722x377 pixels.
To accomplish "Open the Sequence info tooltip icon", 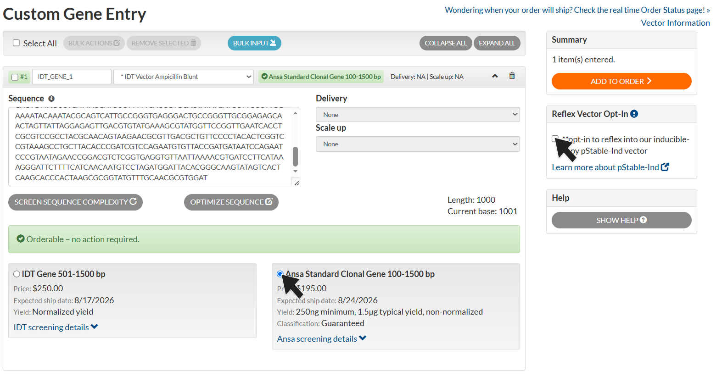I will coord(51,99).
